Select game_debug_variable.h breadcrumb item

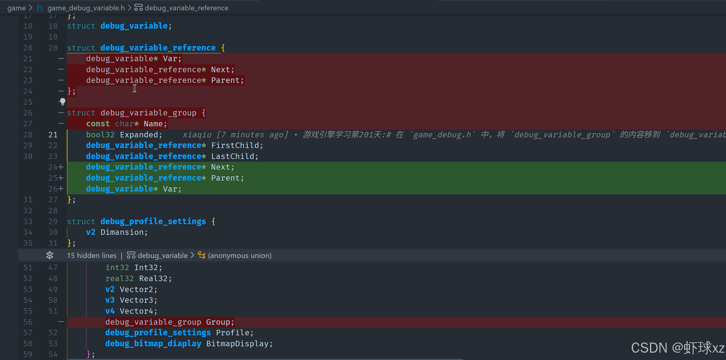86,8
